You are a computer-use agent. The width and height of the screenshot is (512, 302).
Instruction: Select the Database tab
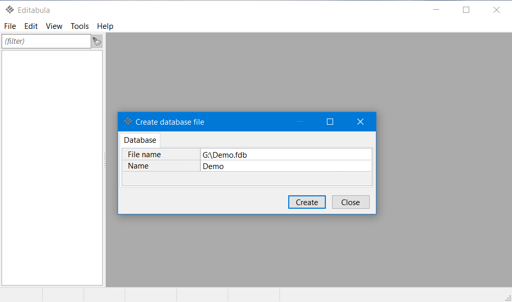(140, 140)
